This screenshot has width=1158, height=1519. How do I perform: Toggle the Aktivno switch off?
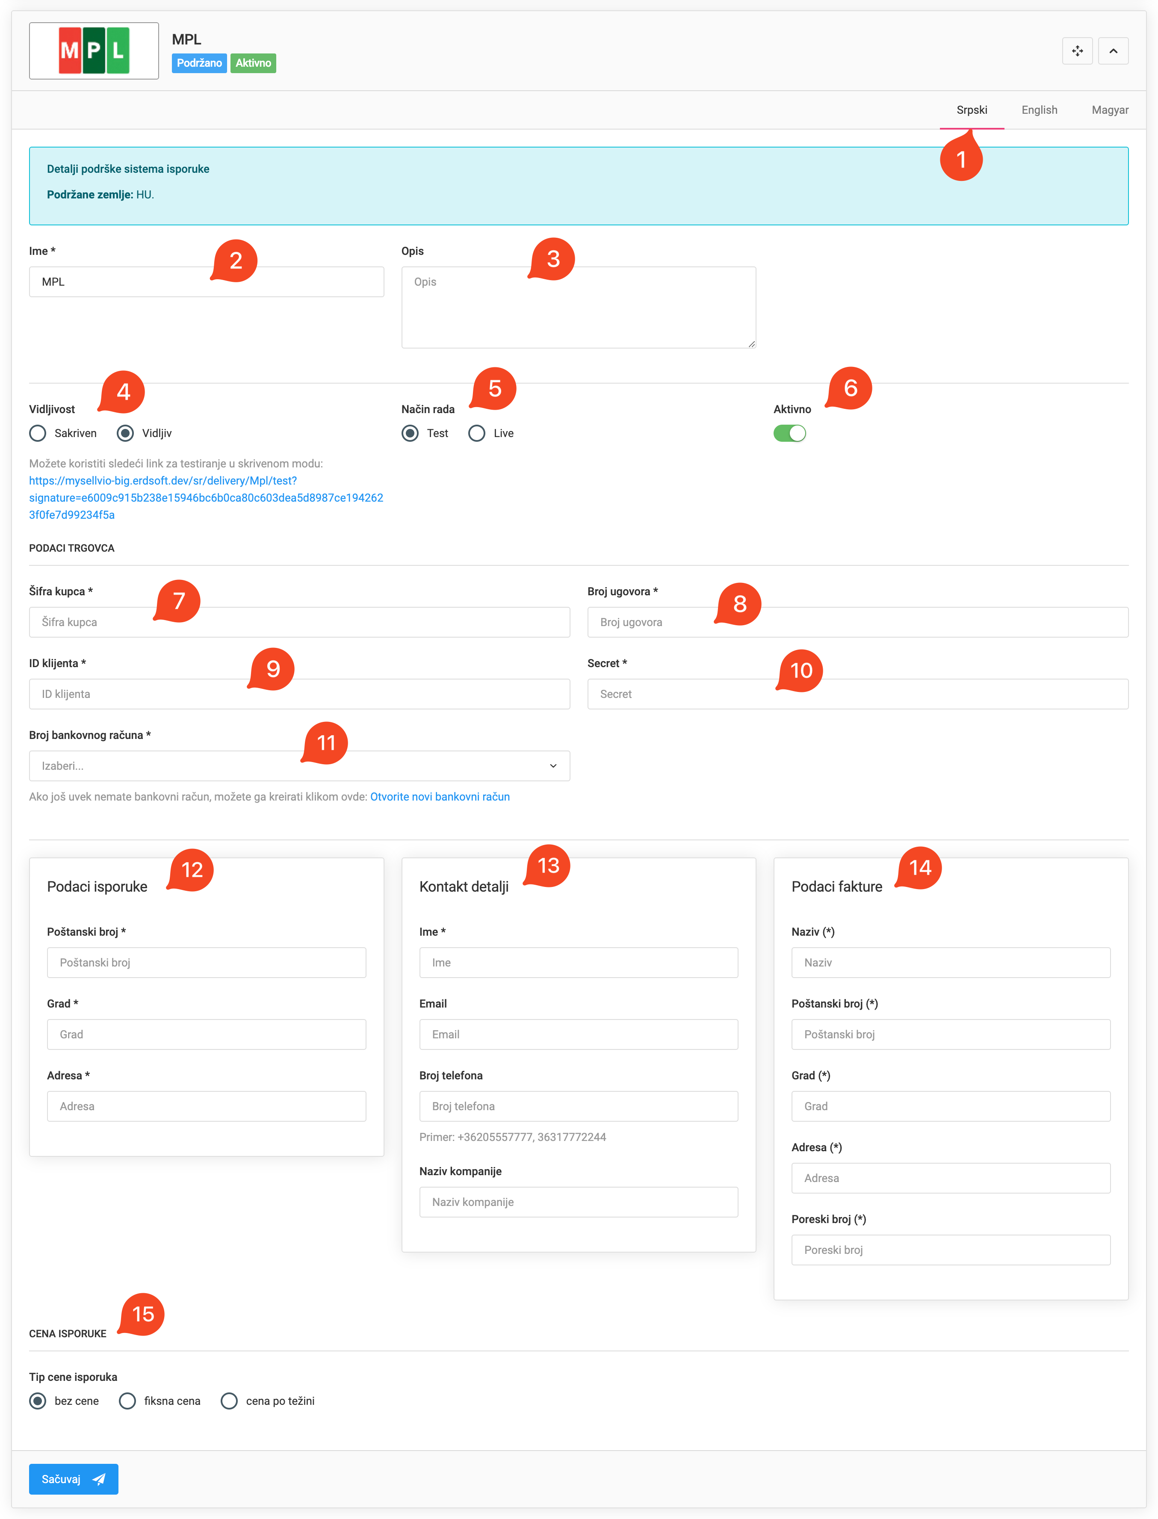point(789,433)
